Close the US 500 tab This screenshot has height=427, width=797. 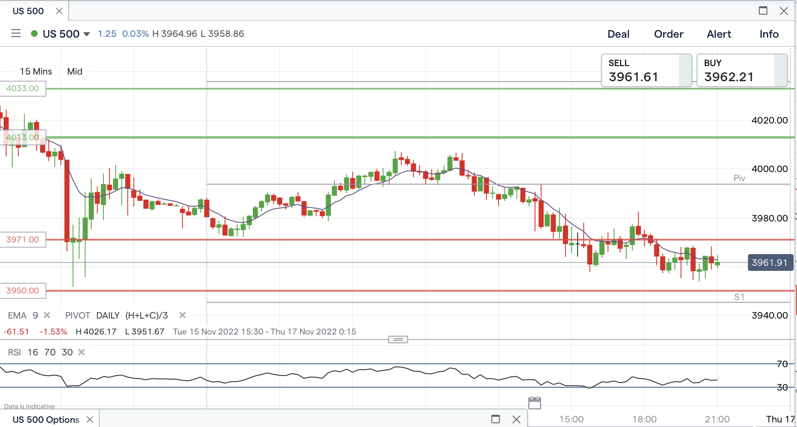pyautogui.click(x=59, y=11)
